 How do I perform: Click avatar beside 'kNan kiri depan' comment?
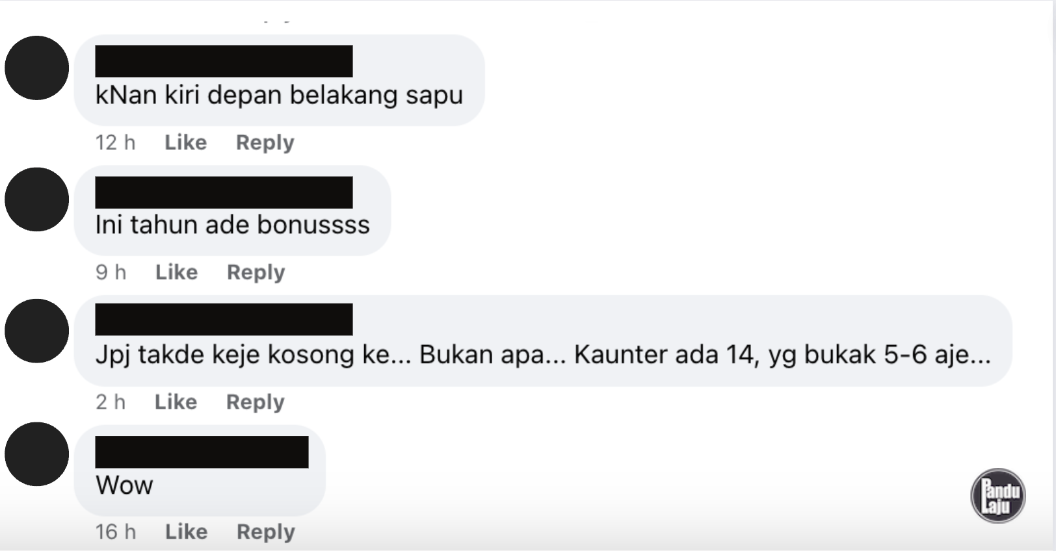click(x=37, y=68)
